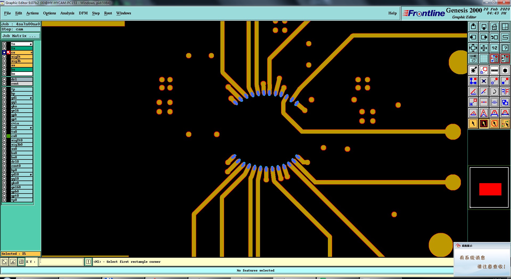Click the pan down view icon

484,27
